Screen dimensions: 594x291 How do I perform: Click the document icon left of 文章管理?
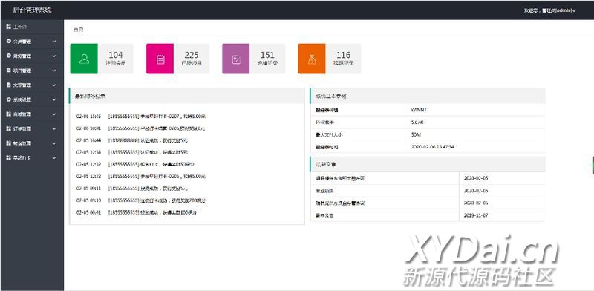tap(9, 85)
